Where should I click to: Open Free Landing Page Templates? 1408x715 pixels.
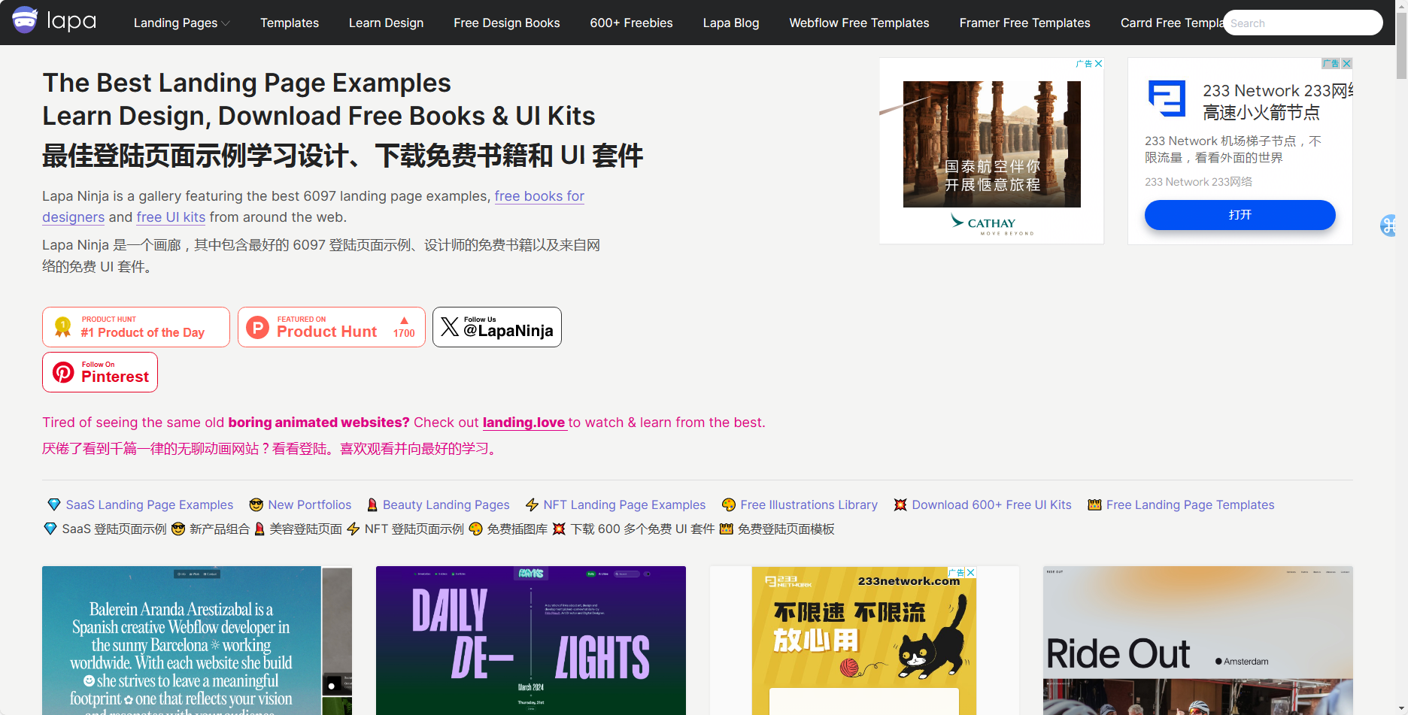(x=1190, y=505)
